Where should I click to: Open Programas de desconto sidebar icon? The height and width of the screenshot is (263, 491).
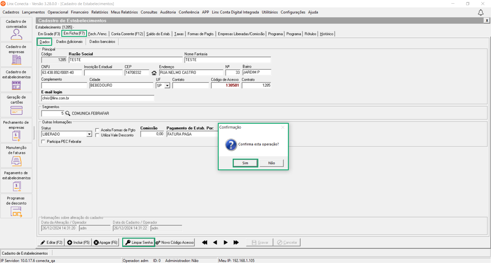pos(16,206)
